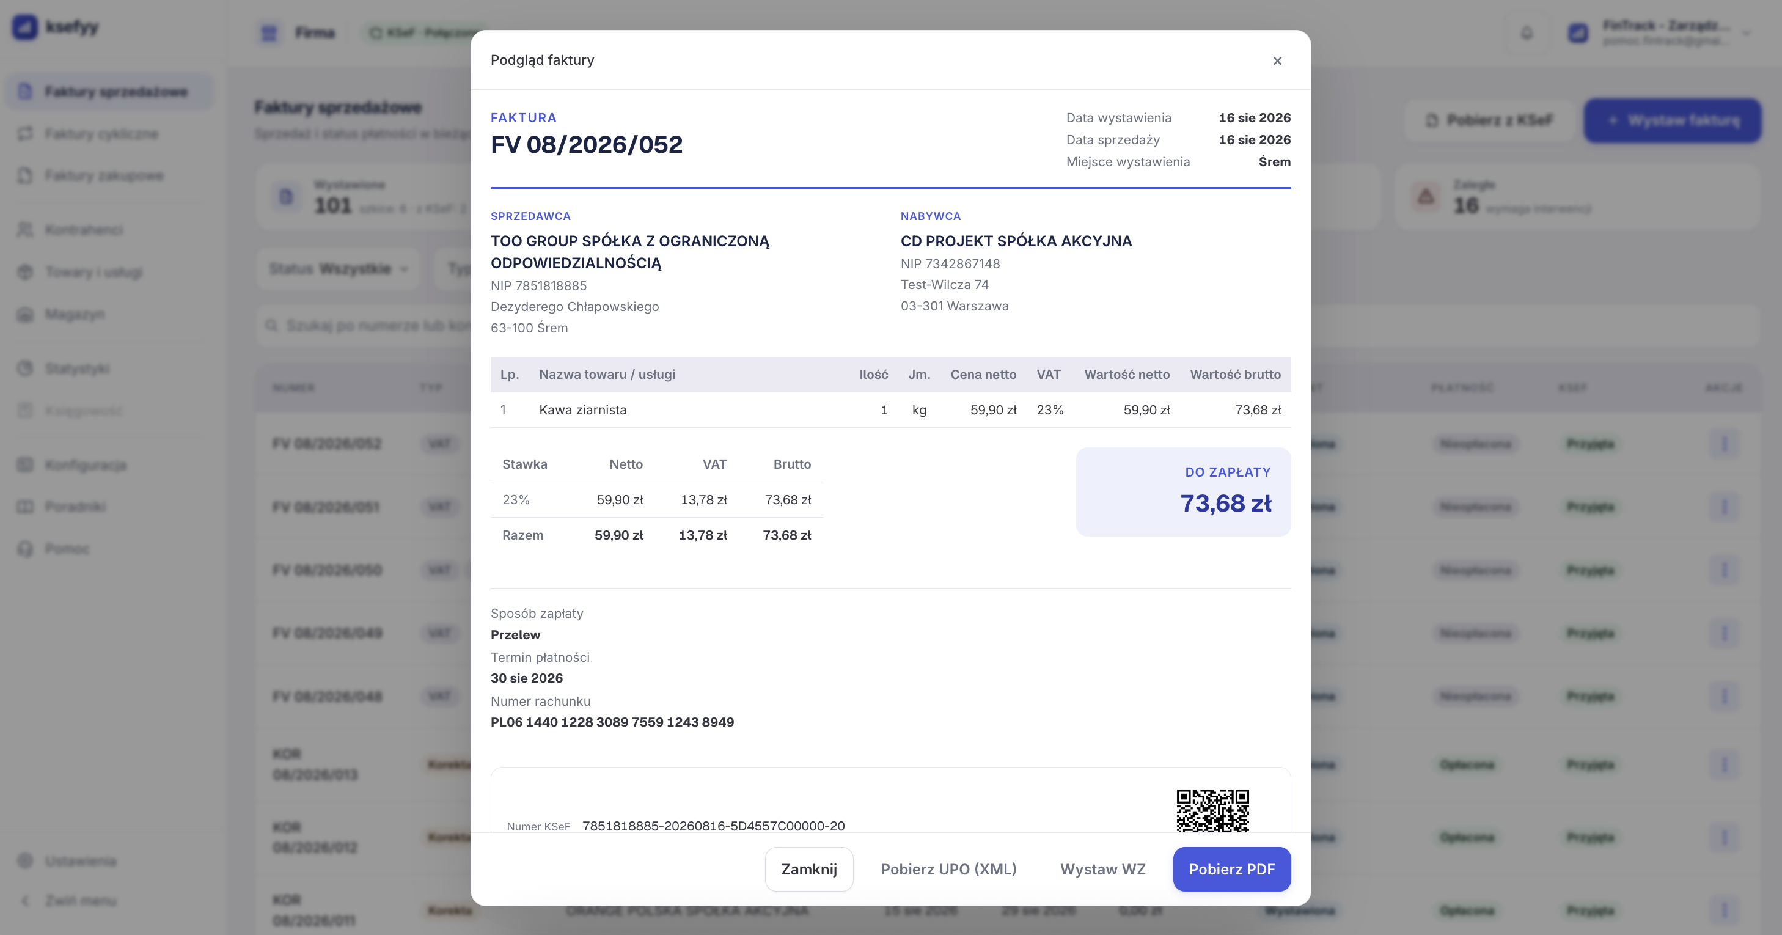Open Statystyki from the sidebar
Screen dimensions: 1782x935
(110, 369)
